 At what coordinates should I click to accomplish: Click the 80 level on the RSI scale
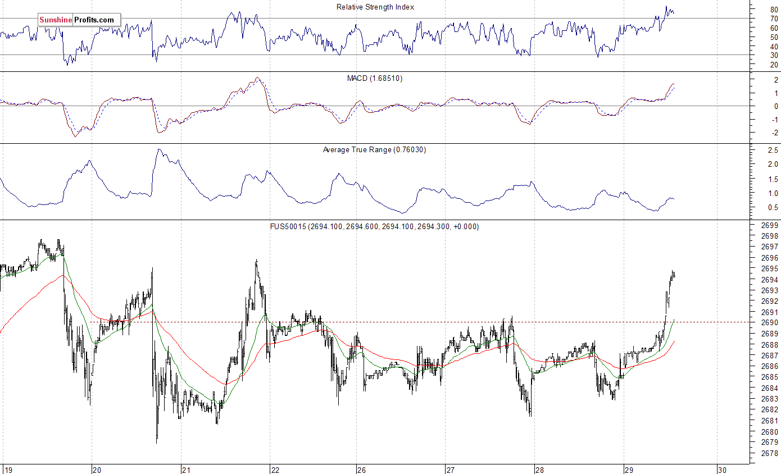(774, 10)
